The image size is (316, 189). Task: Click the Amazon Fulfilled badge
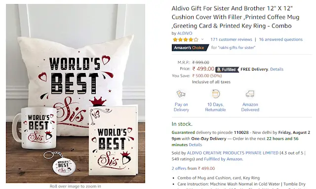(227, 70)
